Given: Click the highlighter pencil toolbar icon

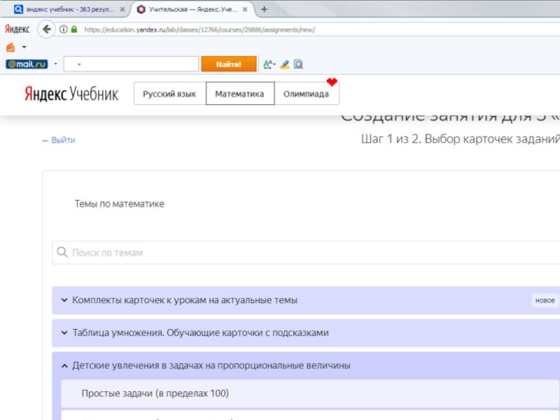Looking at the screenshot, I should point(285,64).
